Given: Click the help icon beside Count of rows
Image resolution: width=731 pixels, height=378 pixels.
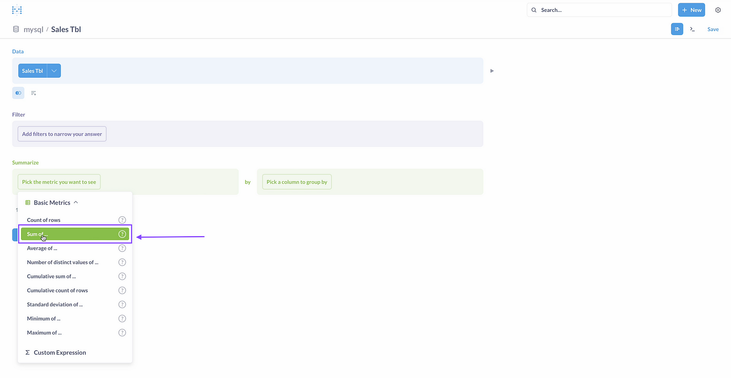Looking at the screenshot, I should coord(122,220).
